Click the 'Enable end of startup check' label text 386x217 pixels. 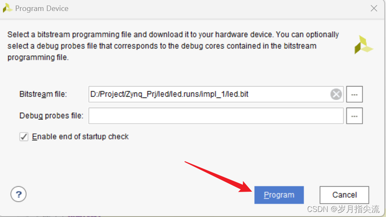[80, 137]
